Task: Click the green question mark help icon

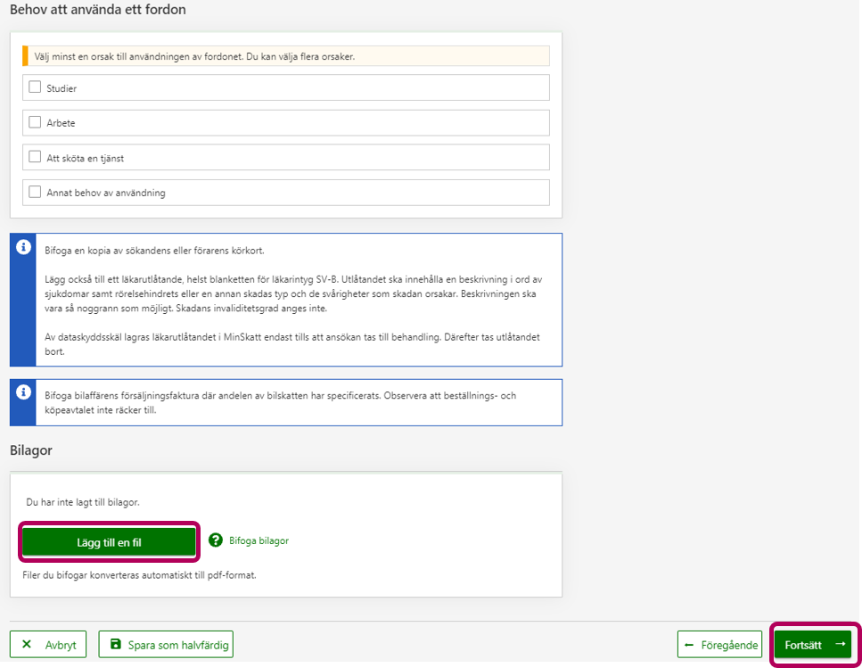Action: 215,540
